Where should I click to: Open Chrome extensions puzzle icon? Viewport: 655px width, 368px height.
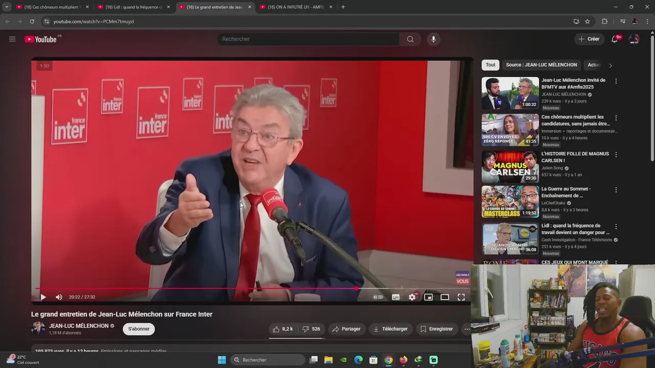click(x=604, y=21)
